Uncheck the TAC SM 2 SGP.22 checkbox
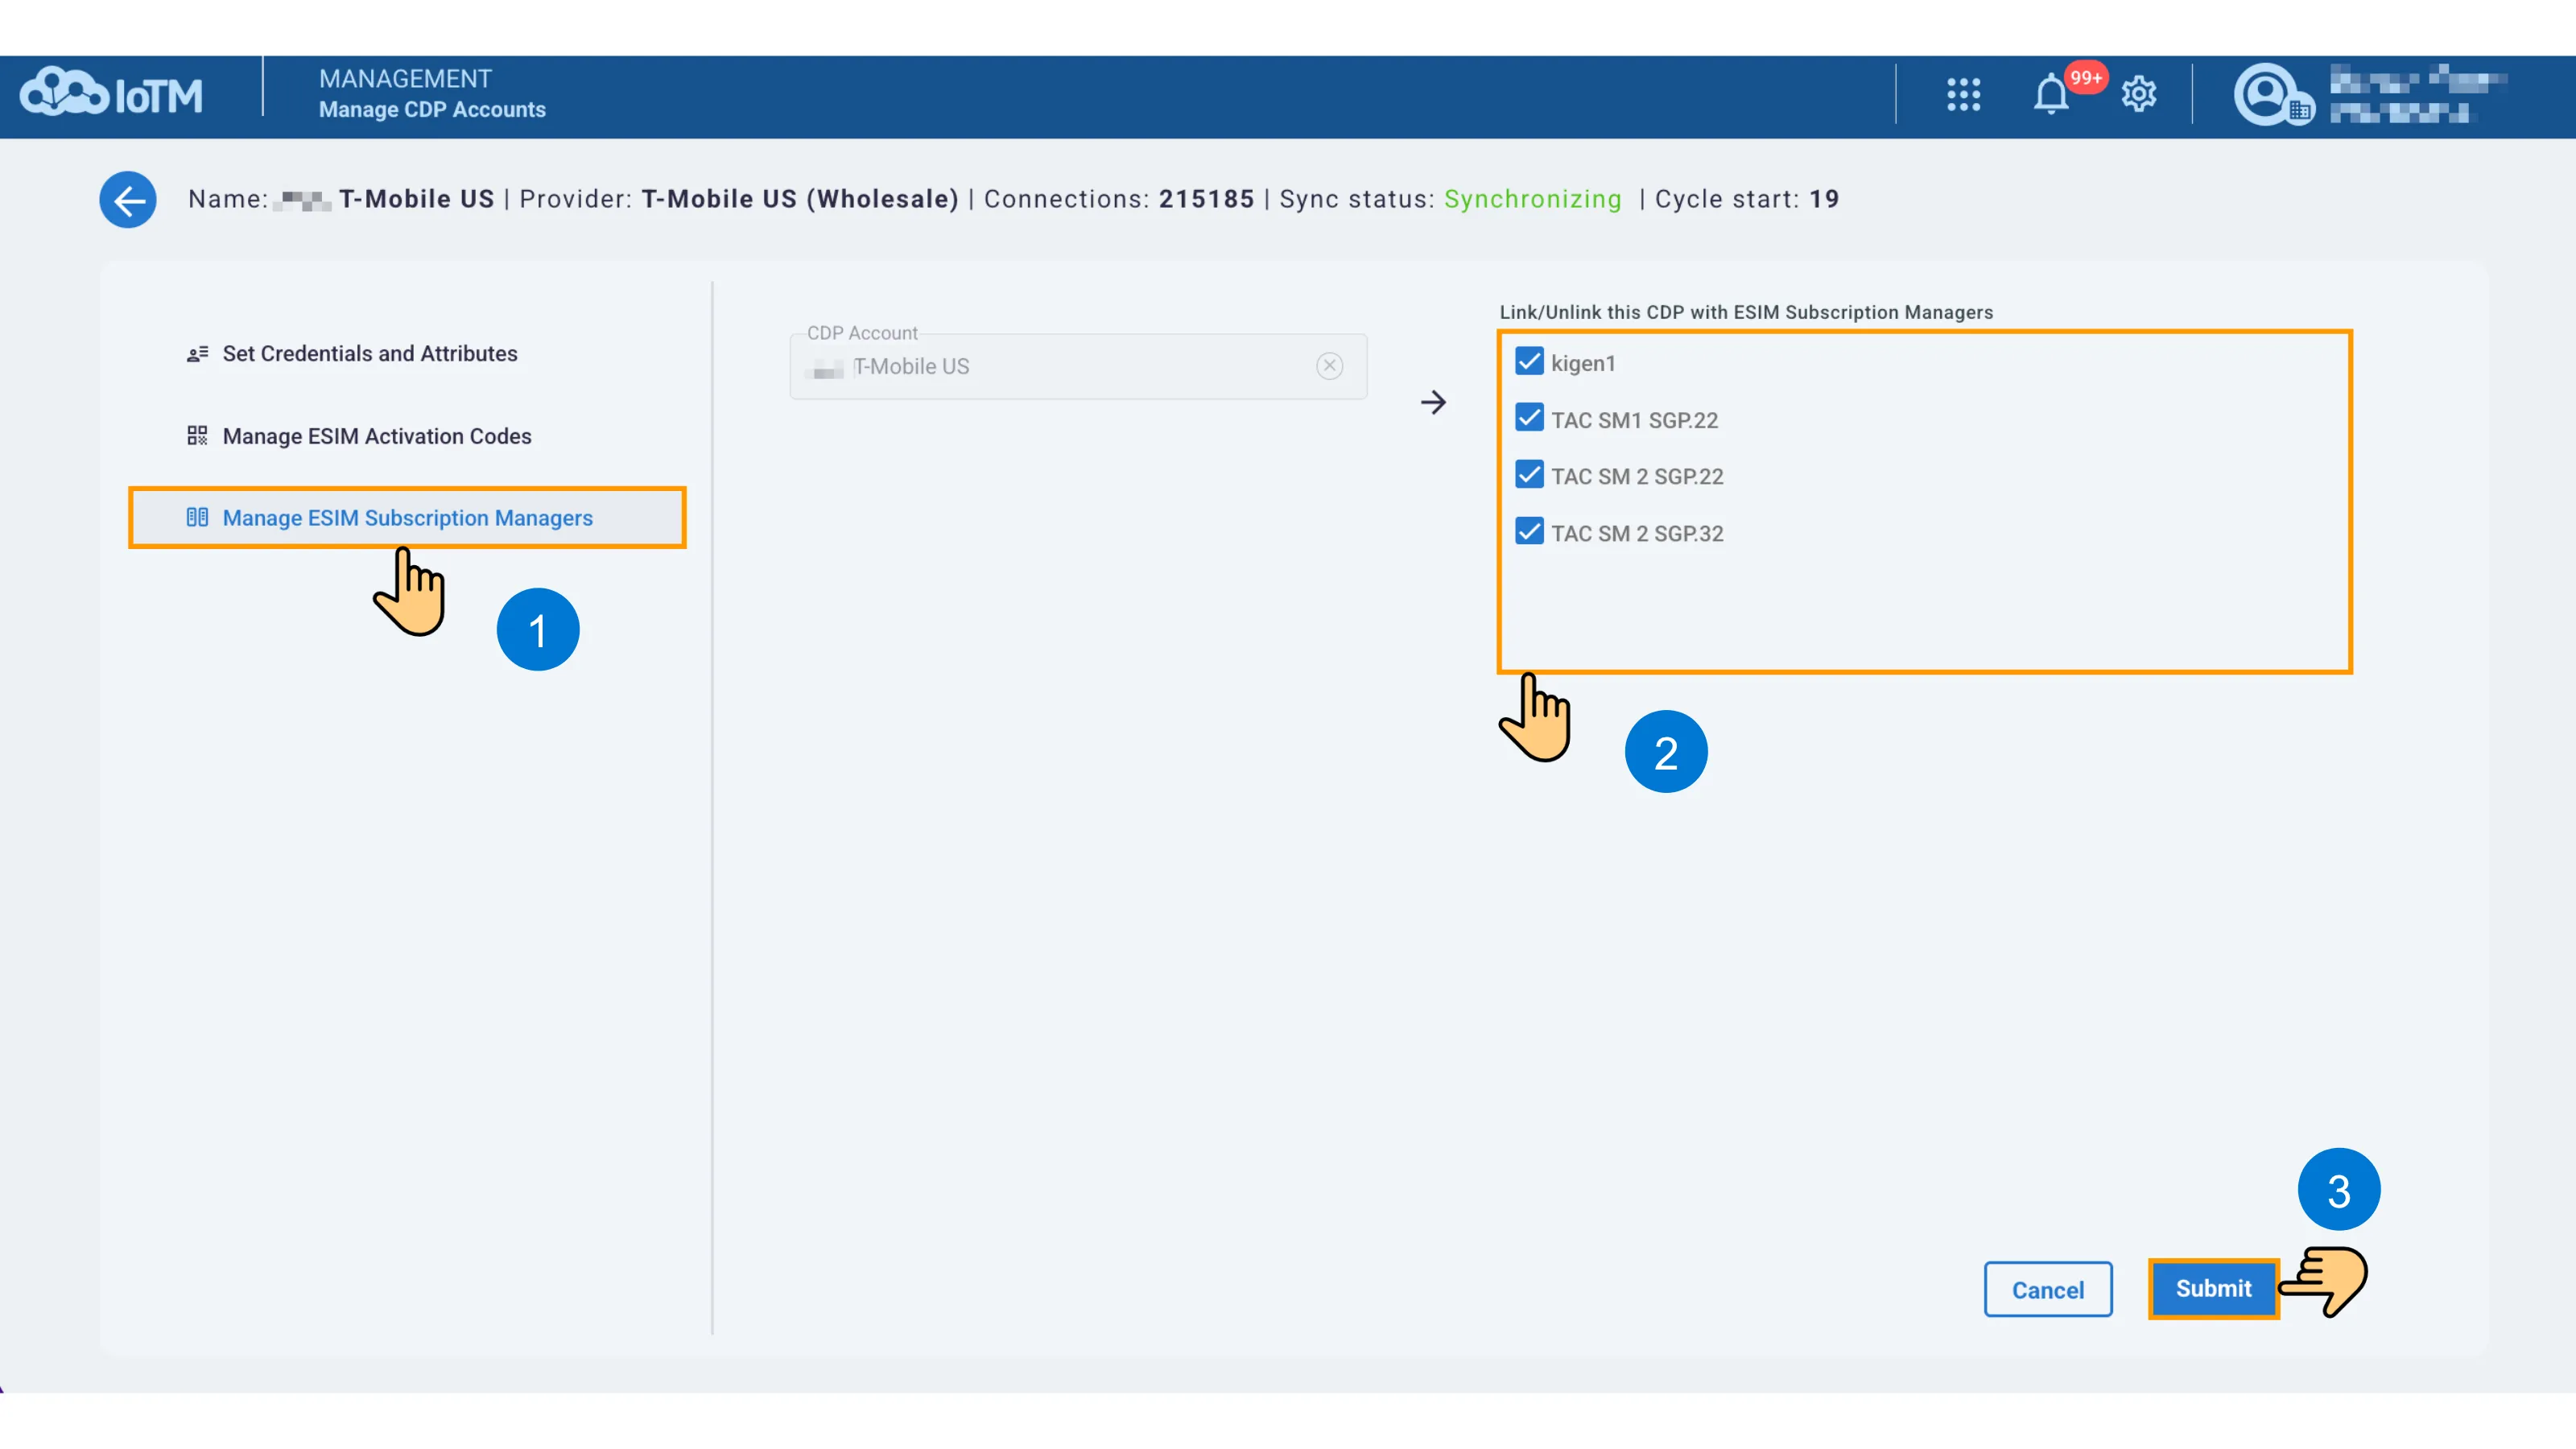Viewport: 2576px width, 1449px height. coord(1529,475)
